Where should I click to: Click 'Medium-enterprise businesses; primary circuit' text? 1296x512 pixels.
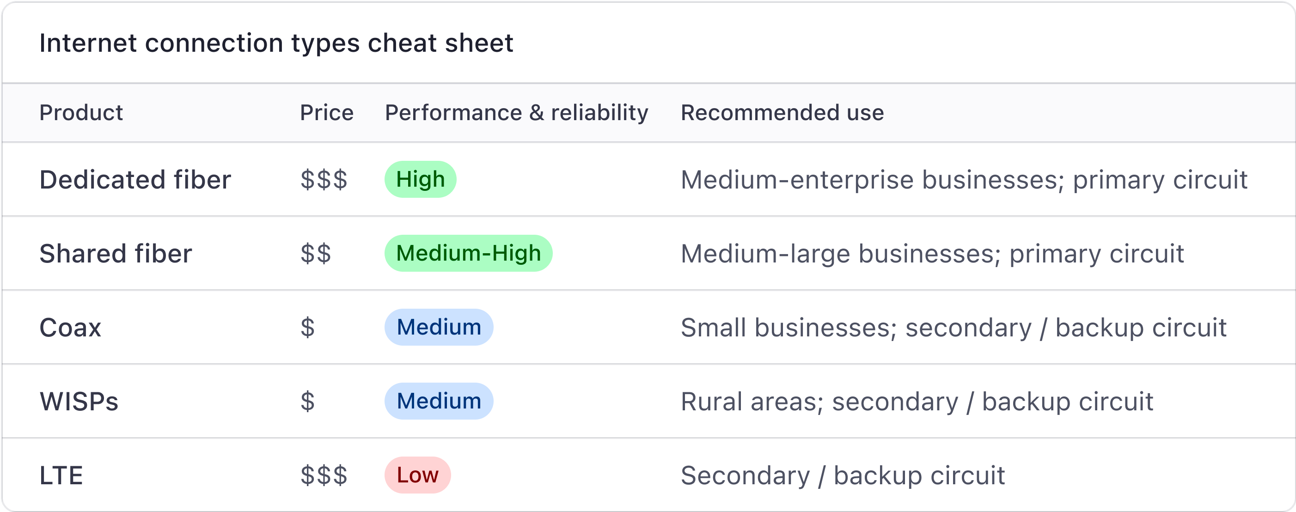pos(964,180)
